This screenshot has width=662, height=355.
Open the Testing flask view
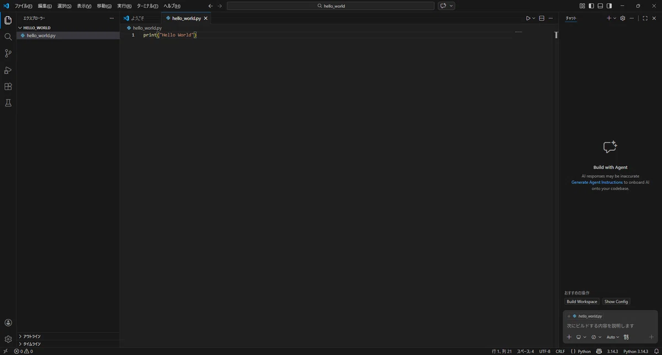(8, 103)
